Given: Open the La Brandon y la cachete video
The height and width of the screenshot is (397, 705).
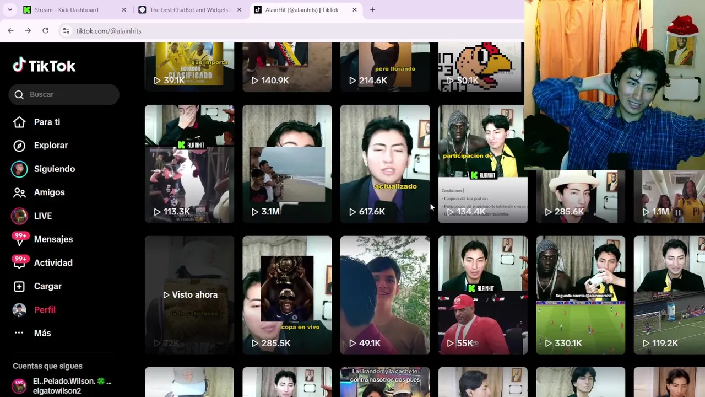Looking at the screenshot, I should coord(385,382).
